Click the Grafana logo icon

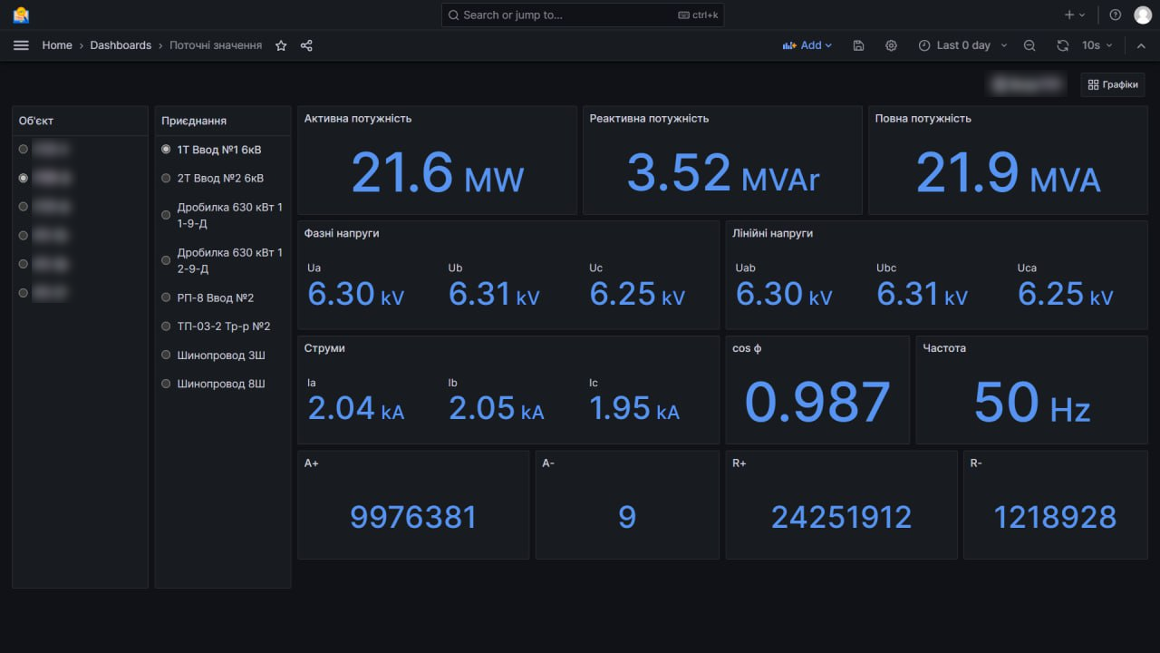(x=21, y=15)
